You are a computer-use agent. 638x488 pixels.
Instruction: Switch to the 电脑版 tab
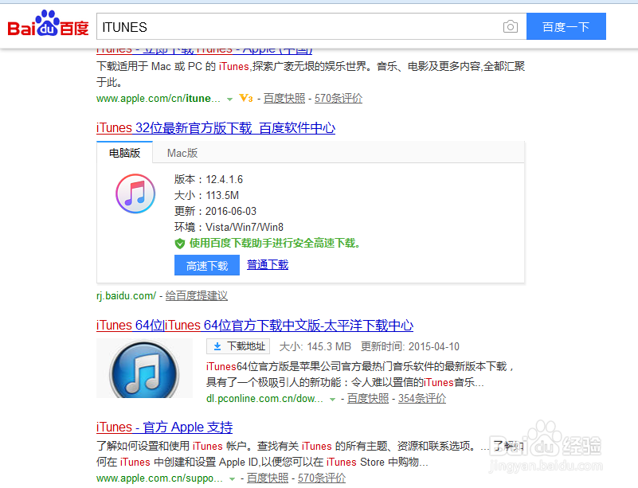point(124,153)
